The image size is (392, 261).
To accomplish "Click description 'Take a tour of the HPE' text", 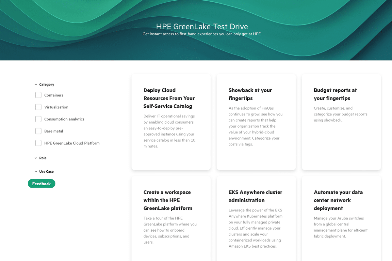I will pyautogui.click(x=170, y=230).
